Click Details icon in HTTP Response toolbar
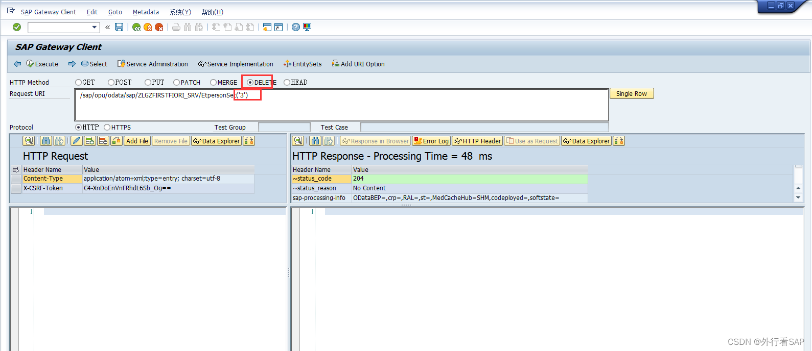Viewport: 812px width, 351px height. coord(298,141)
